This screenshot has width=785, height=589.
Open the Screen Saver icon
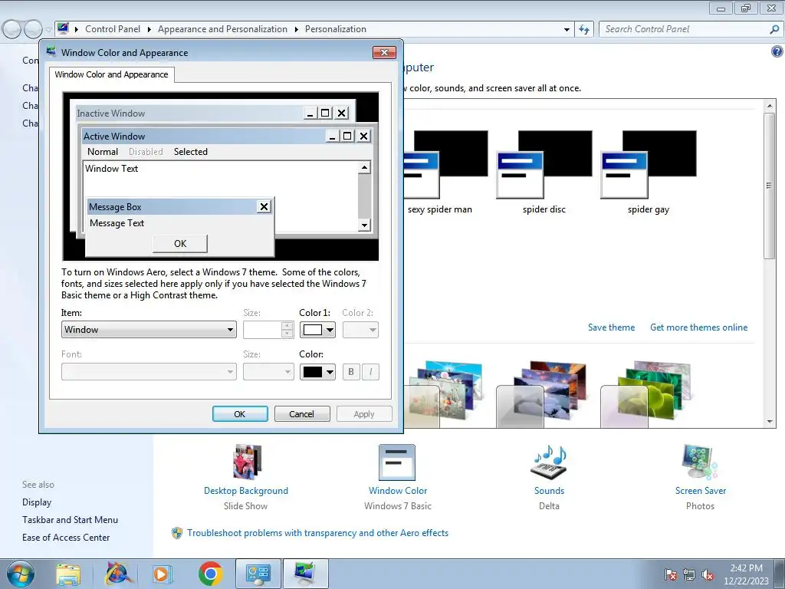(700, 462)
